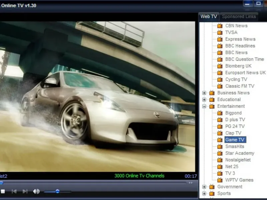Image resolution: width=267 pixels, height=200 pixels.
Task: Click the TV icon beside Game TV
Action: pyautogui.click(x=220, y=140)
